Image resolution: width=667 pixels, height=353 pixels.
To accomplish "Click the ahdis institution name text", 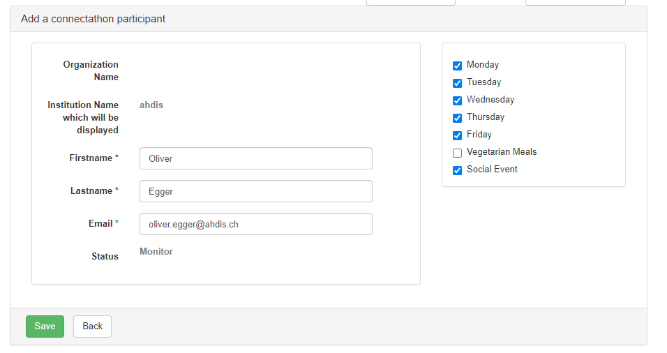I will [x=151, y=105].
